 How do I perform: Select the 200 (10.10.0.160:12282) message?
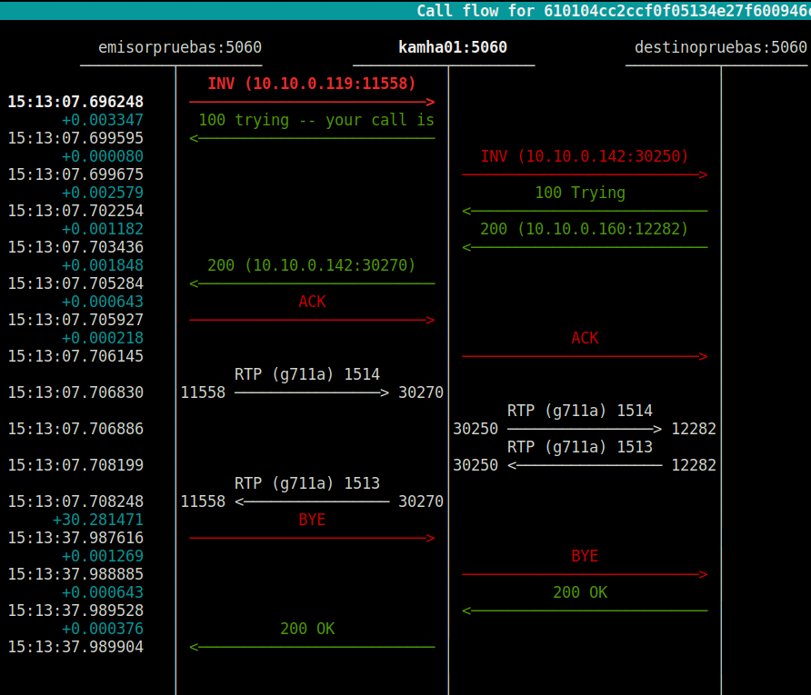585,229
